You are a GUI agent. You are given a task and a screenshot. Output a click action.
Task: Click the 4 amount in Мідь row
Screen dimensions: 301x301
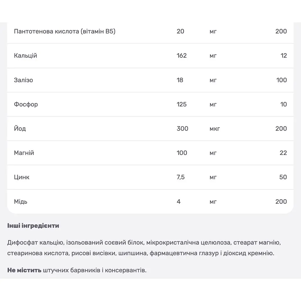click(178, 201)
